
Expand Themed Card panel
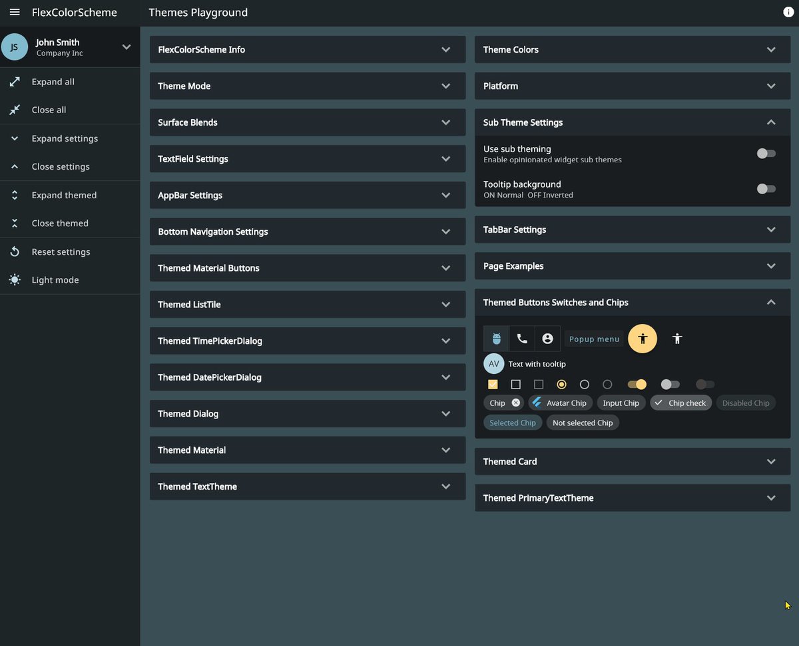[x=633, y=462]
